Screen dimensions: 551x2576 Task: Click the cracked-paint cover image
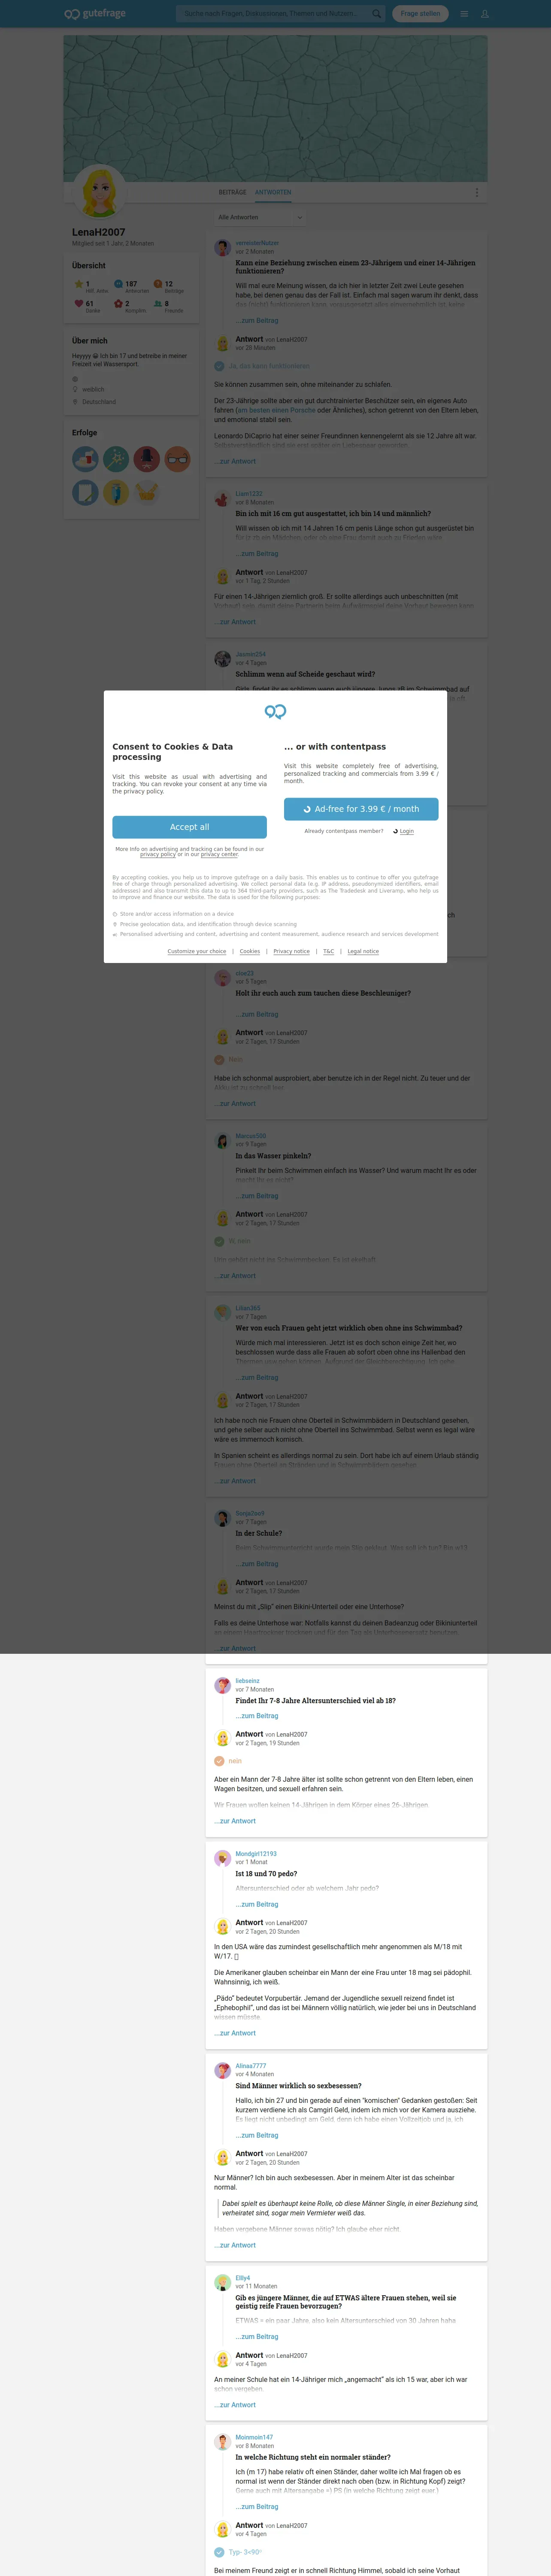coord(275,108)
